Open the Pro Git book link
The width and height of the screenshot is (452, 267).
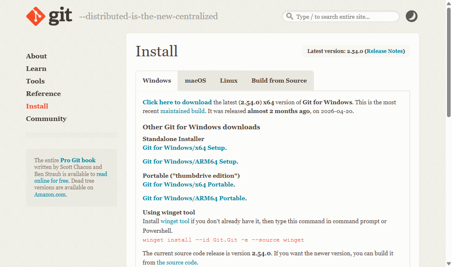pyautogui.click(x=78, y=160)
